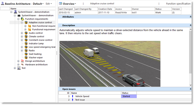The height and width of the screenshot is (105, 194).
Task: Expand the Design architecture node
Action: (x=18, y=61)
